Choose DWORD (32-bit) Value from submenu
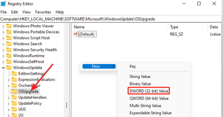 click(149, 91)
